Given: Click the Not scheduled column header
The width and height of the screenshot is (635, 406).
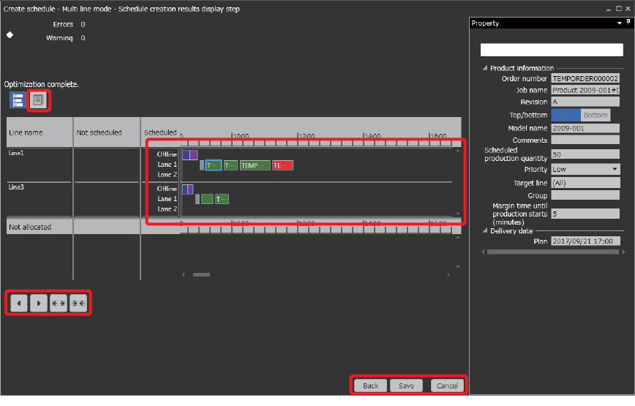Looking at the screenshot, I should pos(99,132).
